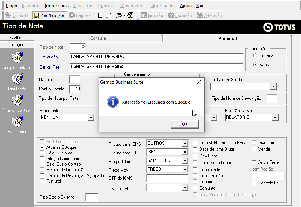Click the Exclusão toolbar icon
The height and width of the screenshot is (207, 301).
(171, 15)
